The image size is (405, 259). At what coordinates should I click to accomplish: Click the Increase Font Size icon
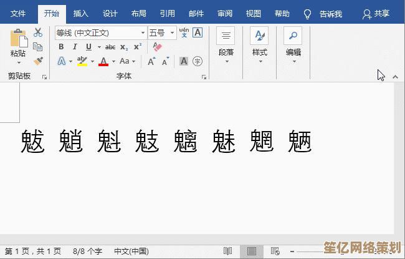click(152, 61)
